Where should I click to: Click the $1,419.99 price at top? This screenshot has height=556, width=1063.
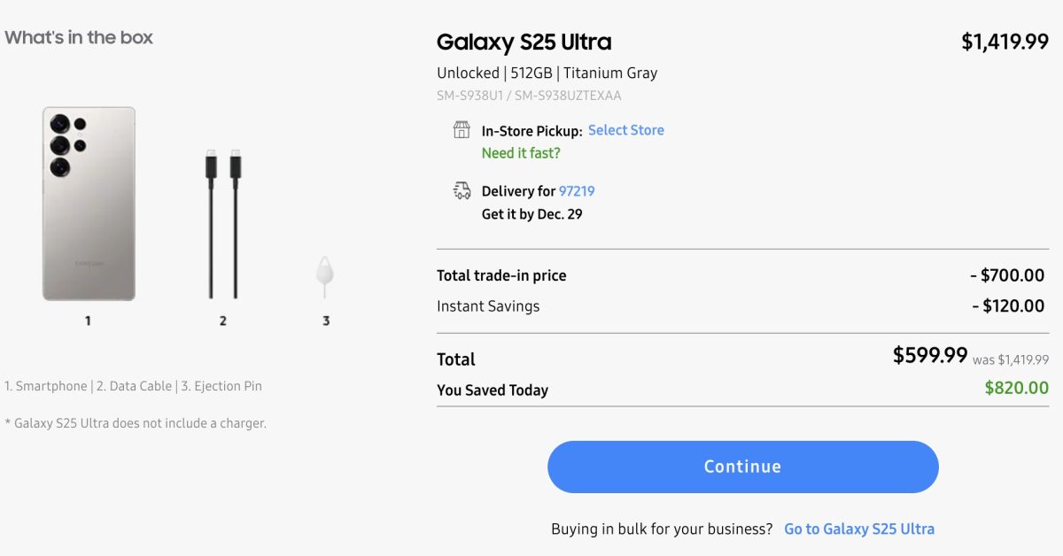tap(1005, 42)
